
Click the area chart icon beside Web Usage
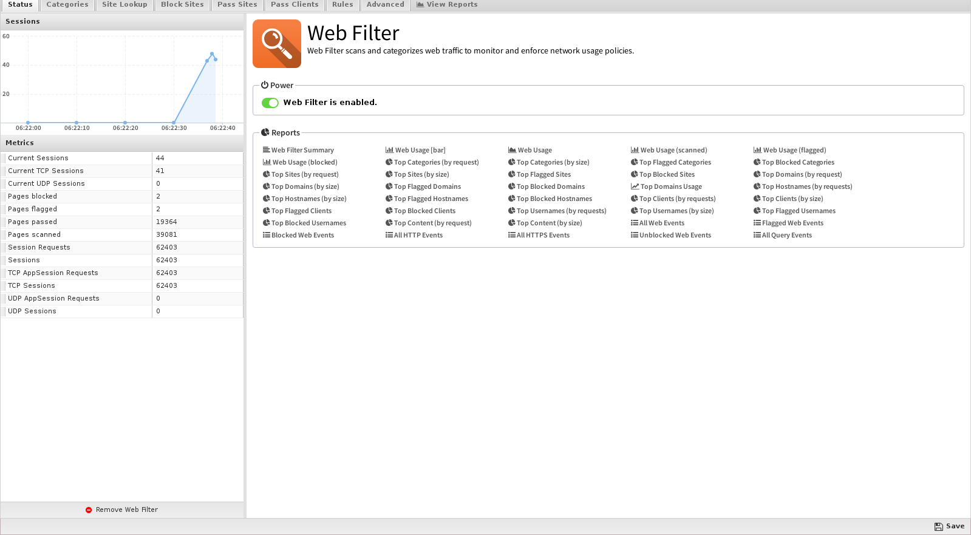pos(512,150)
